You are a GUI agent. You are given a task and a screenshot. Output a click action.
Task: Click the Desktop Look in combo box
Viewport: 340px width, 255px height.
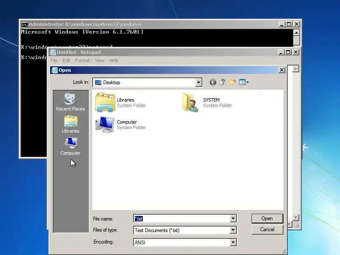tap(147, 82)
